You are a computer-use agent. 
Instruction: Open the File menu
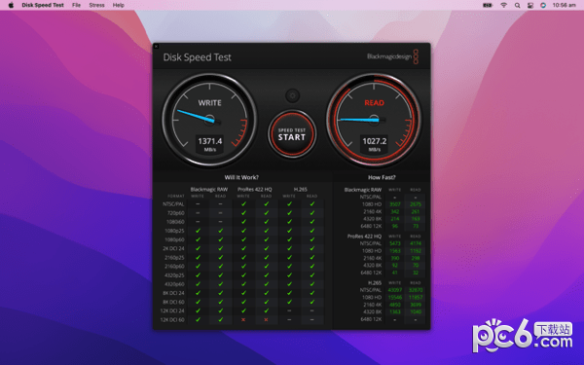tap(76, 5)
